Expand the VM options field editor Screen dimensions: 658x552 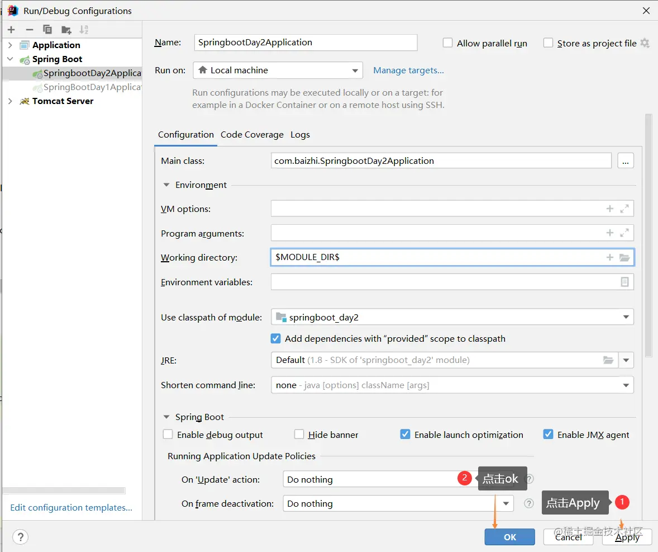pos(624,209)
